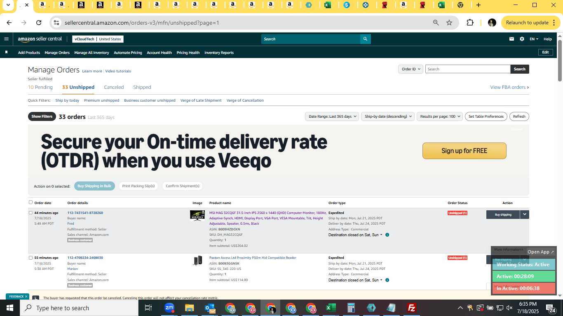Open the EN language dropdown
Viewport: 563px width, 316px height.
pos(534,39)
